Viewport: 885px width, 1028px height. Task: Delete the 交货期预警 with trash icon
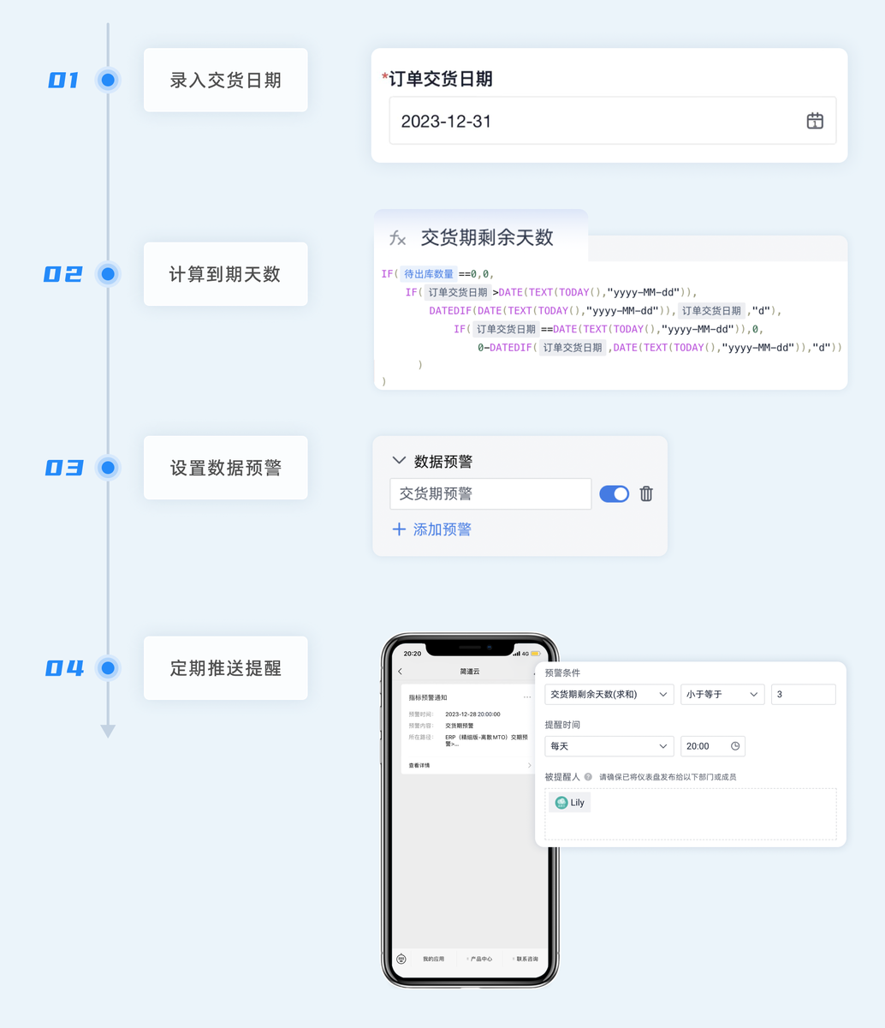(x=646, y=493)
